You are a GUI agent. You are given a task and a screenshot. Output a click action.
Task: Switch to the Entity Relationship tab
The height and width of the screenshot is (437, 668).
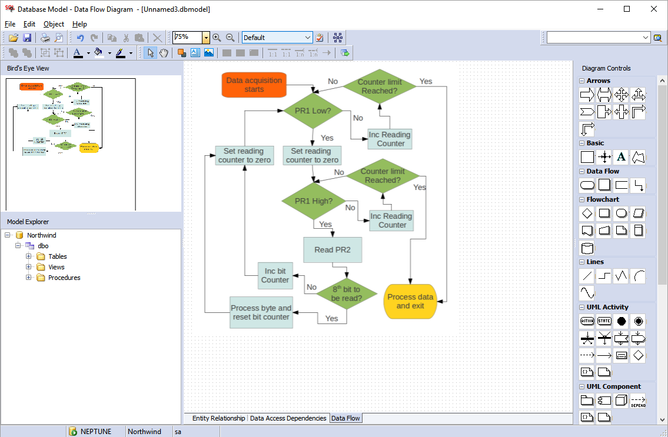coord(218,418)
